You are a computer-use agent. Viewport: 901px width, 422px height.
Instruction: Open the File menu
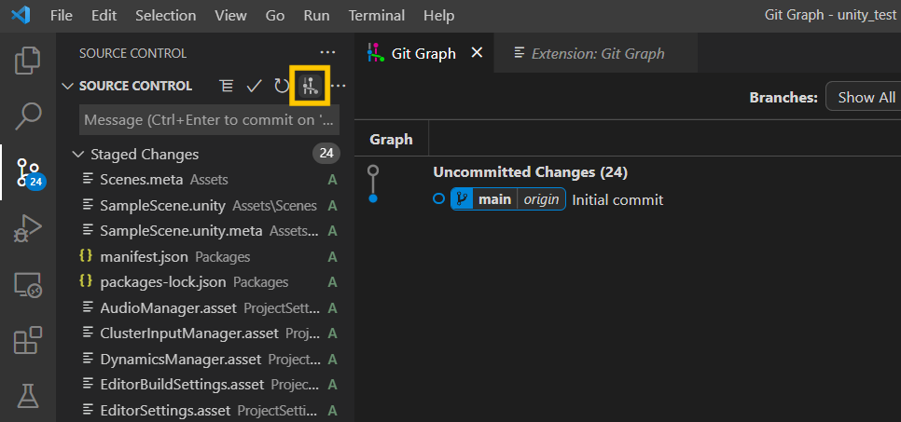point(62,16)
